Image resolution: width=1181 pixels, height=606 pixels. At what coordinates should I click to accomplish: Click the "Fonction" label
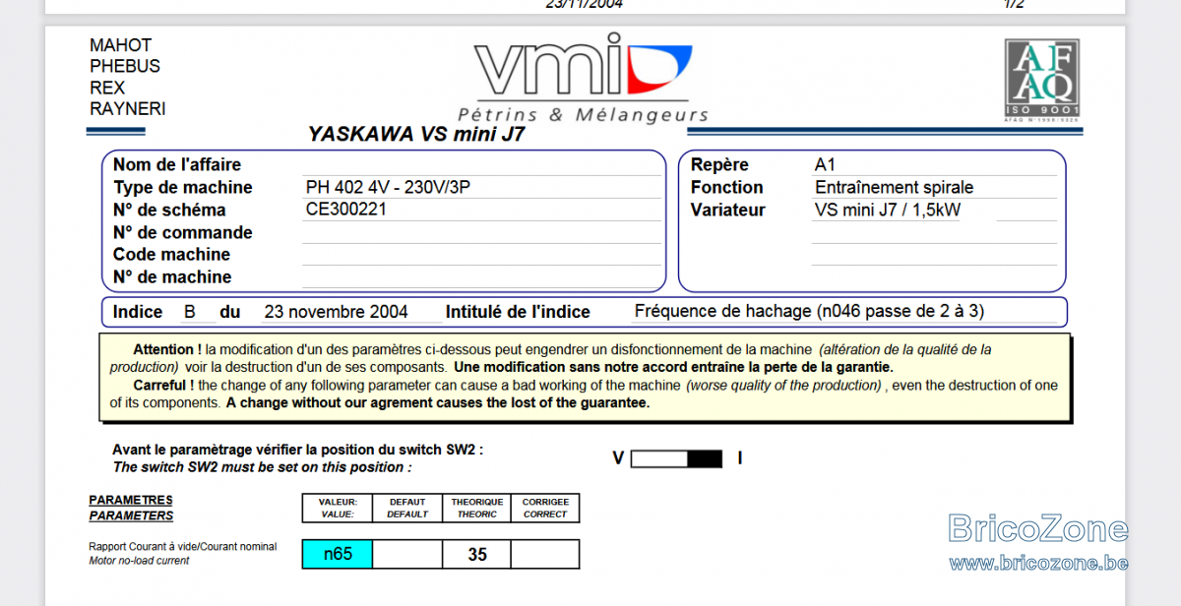pos(726,188)
